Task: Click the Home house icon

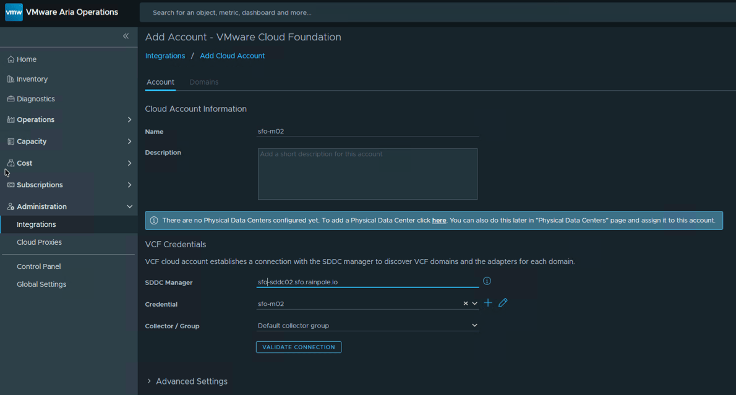Action: (x=11, y=59)
